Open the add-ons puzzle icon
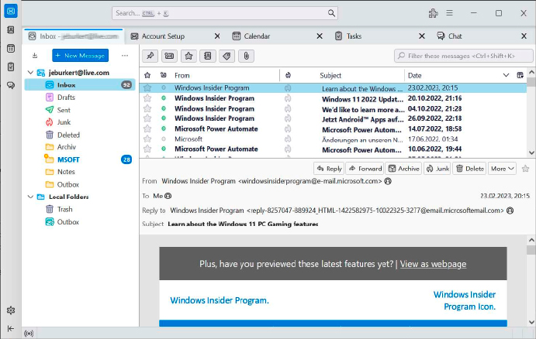Viewport: 536px width, 339px height. coord(433,13)
